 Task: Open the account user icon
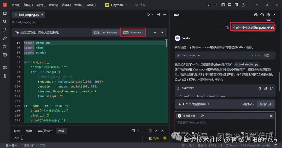243,5
